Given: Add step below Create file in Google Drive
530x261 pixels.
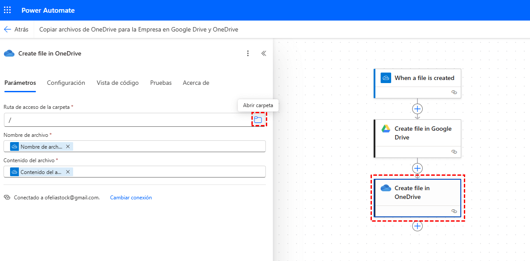Looking at the screenshot, I should pyautogui.click(x=417, y=168).
